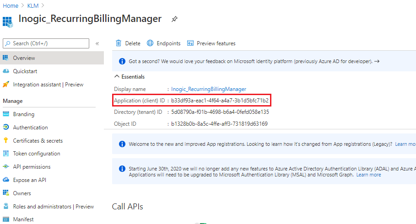Click the Certificates & secrets key icon
416x224 pixels.
[6, 140]
